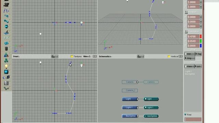
Task: Click the small sphere and square icon
Action: pos(6,77)
